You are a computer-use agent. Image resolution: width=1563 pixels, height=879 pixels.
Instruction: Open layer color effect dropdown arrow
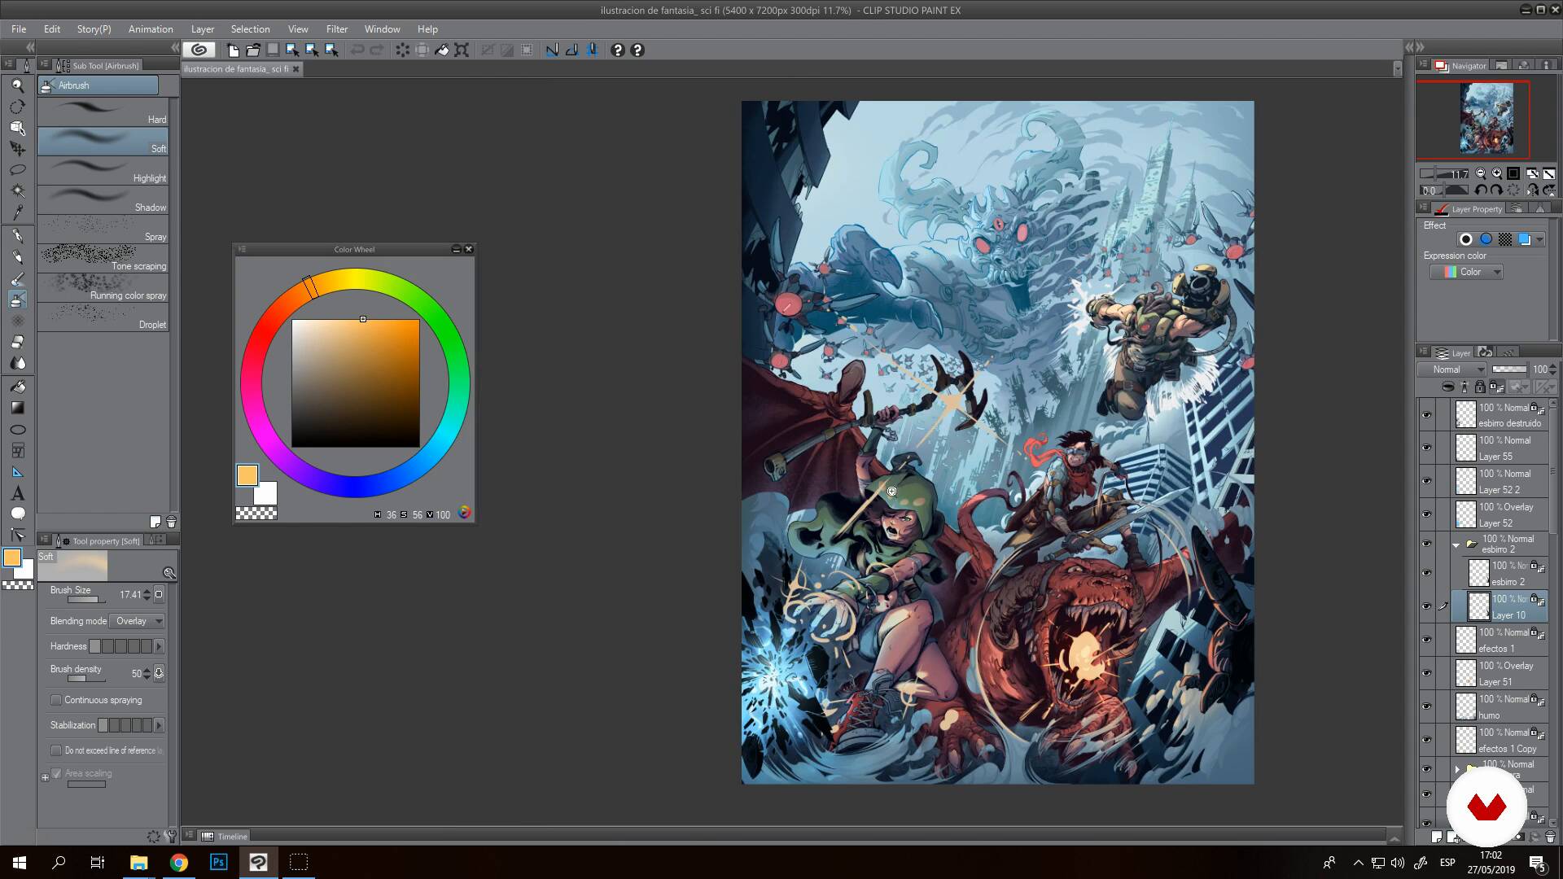(x=1539, y=239)
